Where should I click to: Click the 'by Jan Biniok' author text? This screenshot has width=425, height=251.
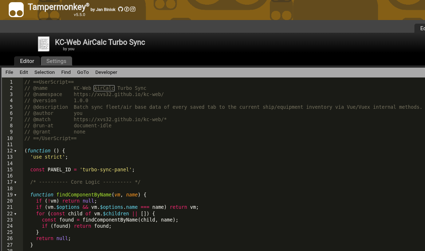103,9
